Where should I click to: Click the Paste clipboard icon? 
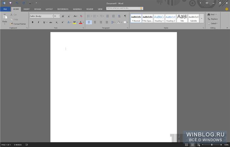pos(5,16)
